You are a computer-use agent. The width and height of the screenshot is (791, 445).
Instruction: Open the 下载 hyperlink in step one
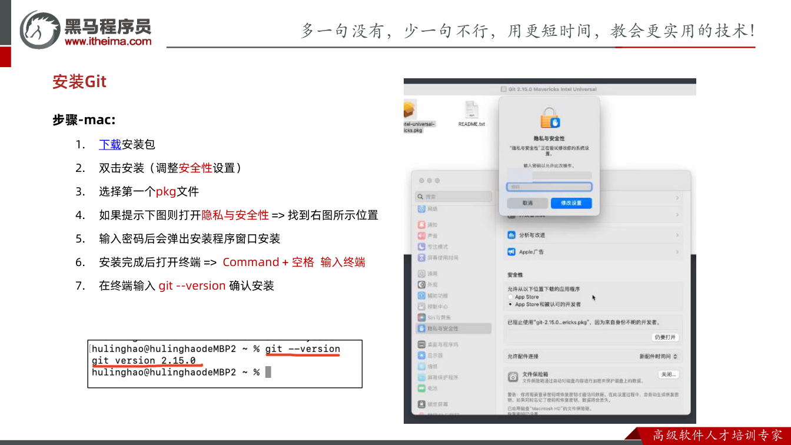(110, 144)
